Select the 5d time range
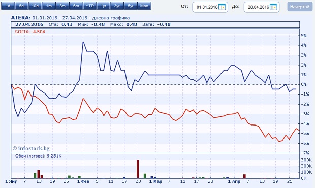The height and width of the screenshot is (188, 315). [x=21, y=6]
